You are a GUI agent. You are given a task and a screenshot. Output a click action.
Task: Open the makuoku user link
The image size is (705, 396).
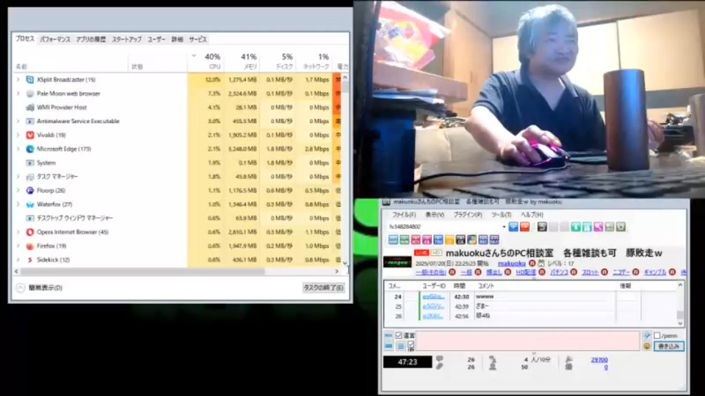click(x=512, y=263)
